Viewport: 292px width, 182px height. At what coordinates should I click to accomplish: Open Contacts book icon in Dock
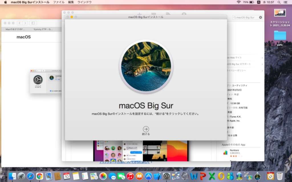click(58, 176)
